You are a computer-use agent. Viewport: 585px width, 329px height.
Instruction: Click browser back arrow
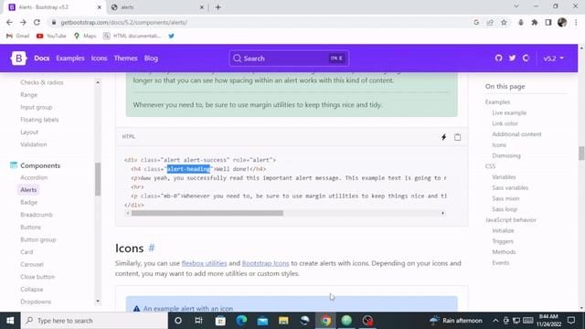pos(9,22)
